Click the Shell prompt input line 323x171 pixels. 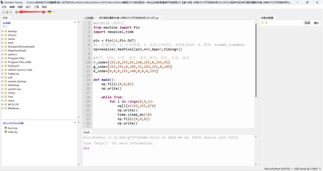click(x=169, y=148)
